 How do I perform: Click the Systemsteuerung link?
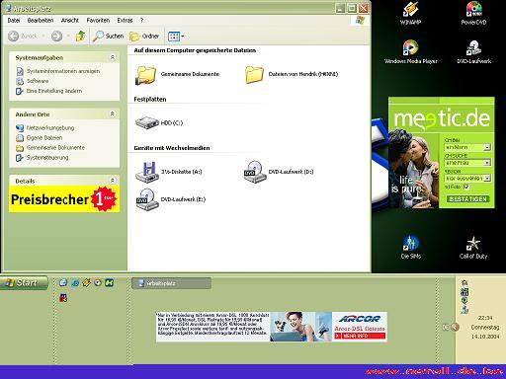pyautogui.click(x=47, y=158)
